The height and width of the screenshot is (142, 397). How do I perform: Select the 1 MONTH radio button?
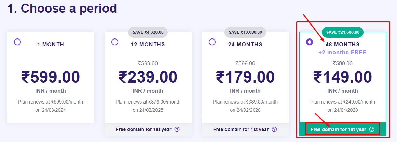click(17, 42)
